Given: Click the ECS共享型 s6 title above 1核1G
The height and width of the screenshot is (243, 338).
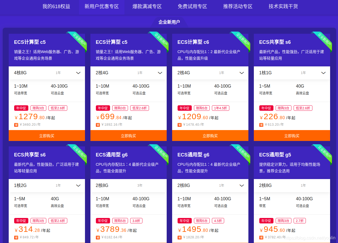Looking at the screenshot, I should pyautogui.click(x=275, y=42).
